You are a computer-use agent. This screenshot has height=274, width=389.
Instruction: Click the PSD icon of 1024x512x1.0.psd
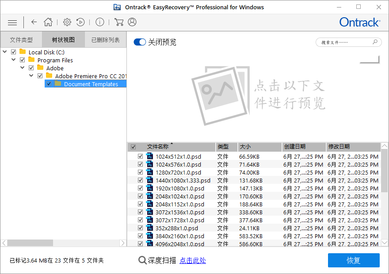point(149,156)
